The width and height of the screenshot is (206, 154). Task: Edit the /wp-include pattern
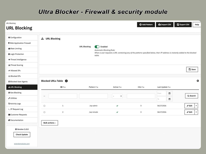click(x=190, y=112)
